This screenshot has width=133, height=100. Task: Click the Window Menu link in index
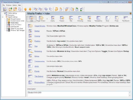coord(39,82)
